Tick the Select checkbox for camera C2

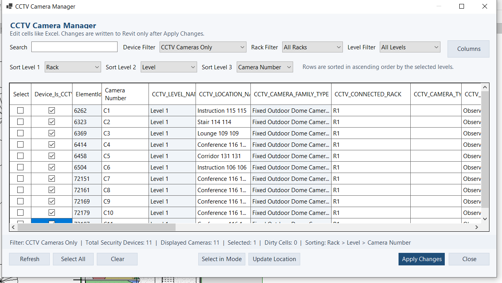[x=20, y=122]
